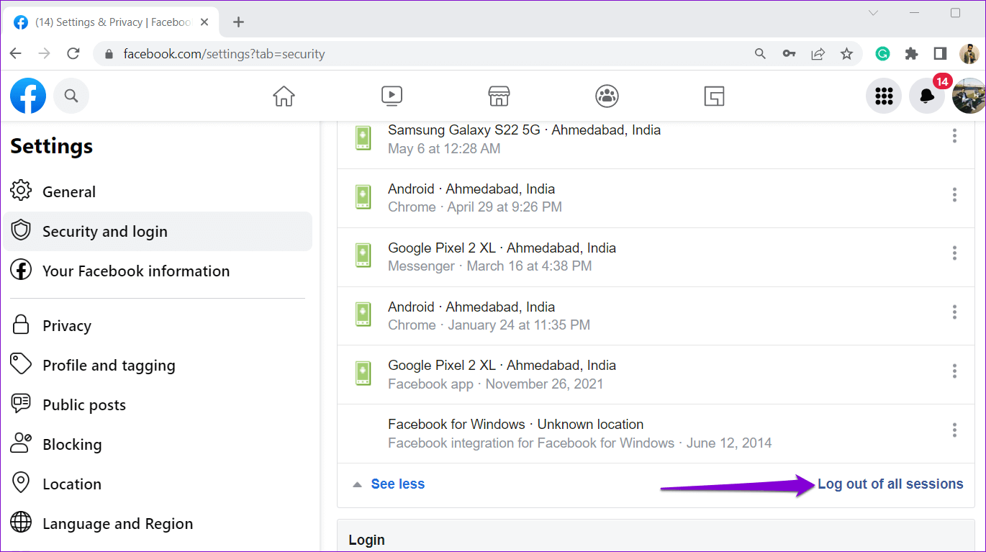Open a new browser tab
Image resolution: width=986 pixels, height=552 pixels.
point(238,22)
